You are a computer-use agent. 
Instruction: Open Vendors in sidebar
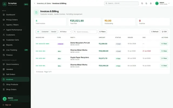point(15,69)
